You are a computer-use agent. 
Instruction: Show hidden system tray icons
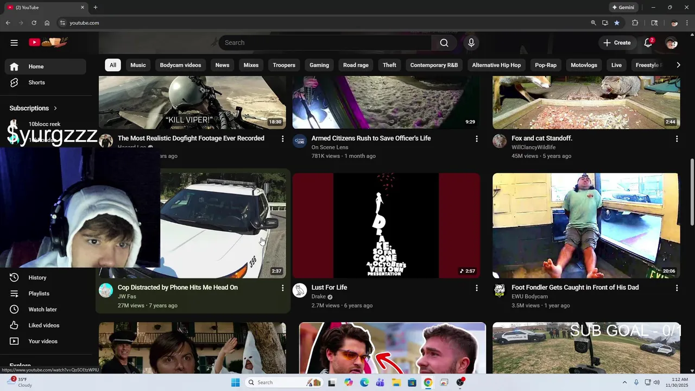624,382
